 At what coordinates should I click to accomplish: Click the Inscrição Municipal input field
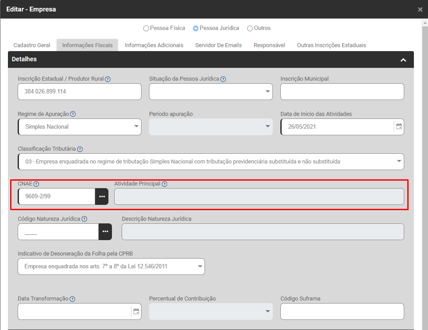click(342, 92)
